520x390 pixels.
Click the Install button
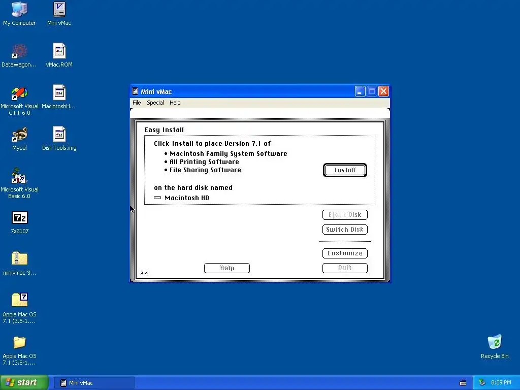tap(345, 170)
